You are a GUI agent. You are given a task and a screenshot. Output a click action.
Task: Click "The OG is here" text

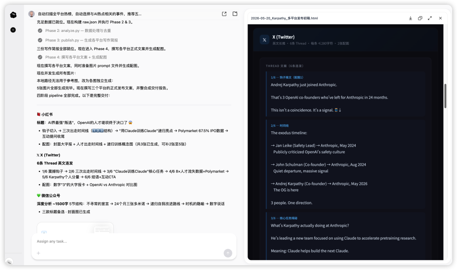tap(286, 190)
